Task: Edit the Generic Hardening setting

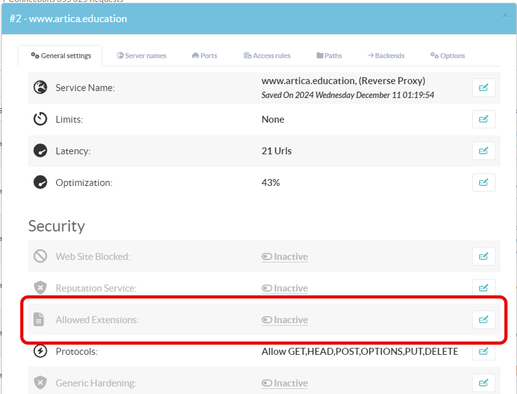Action: 484,383
